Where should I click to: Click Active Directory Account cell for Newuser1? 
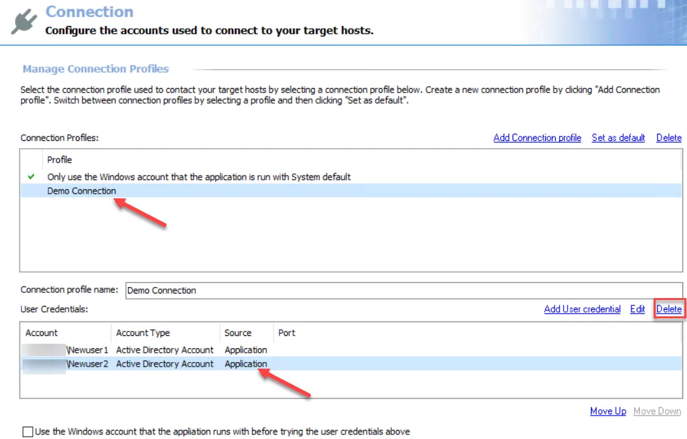[x=165, y=350]
